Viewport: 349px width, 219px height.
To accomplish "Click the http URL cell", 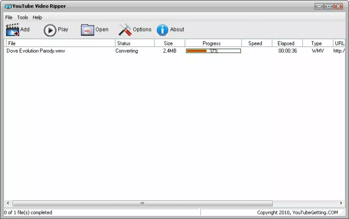I will point(339,51).
